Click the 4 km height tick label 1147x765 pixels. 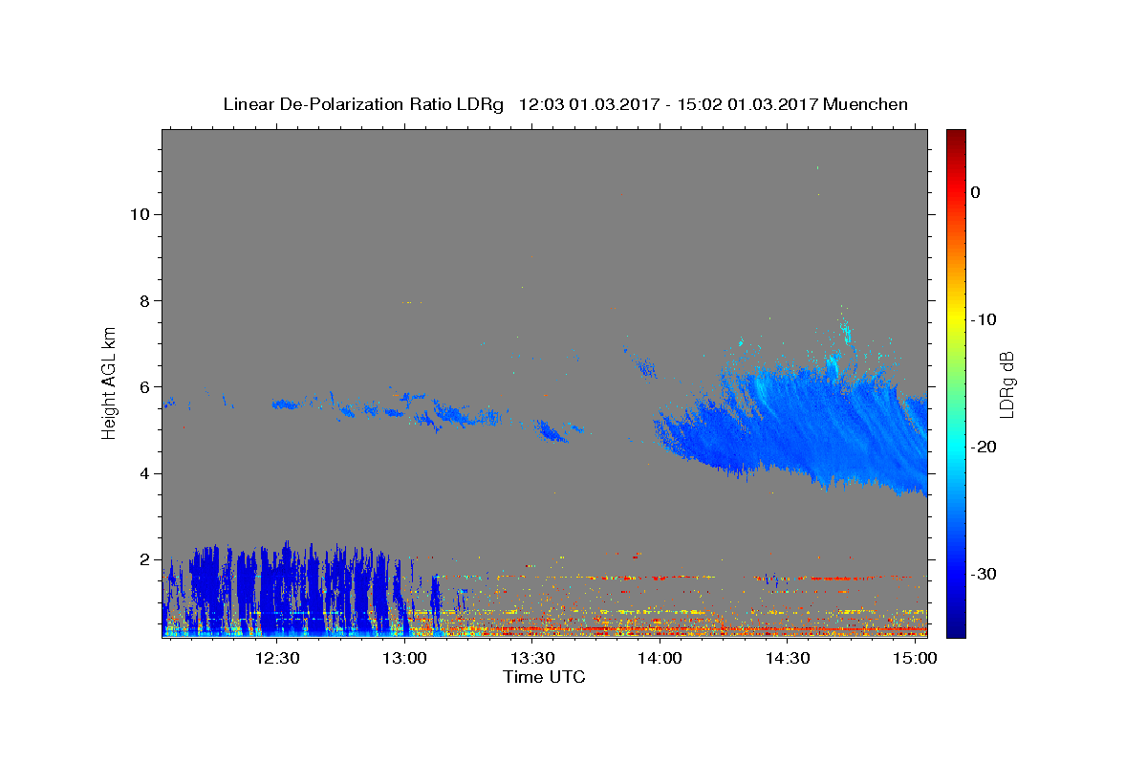pyautogui.click(x=143, y=473)
